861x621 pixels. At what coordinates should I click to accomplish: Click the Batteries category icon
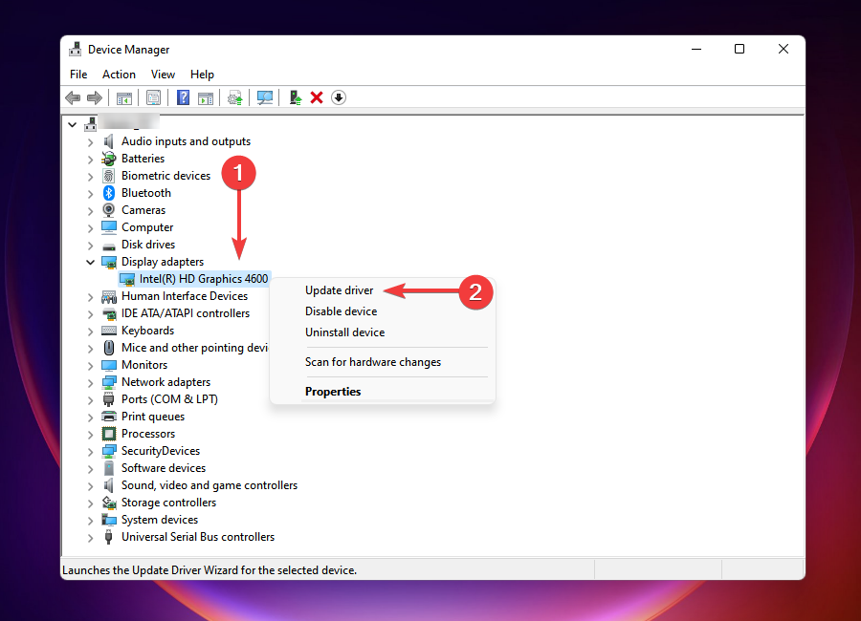(x=109, y=159)
